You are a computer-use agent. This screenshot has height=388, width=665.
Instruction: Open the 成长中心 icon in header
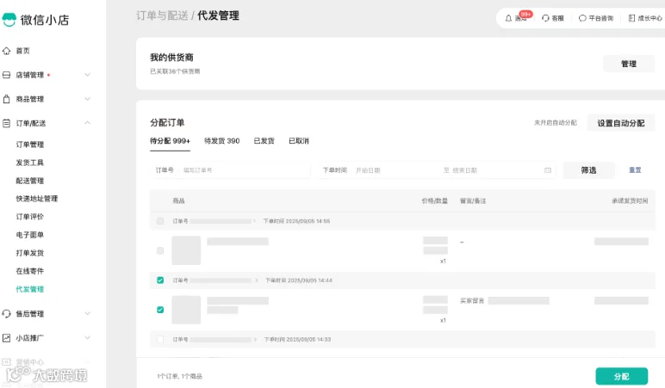[x=631, y=18]
